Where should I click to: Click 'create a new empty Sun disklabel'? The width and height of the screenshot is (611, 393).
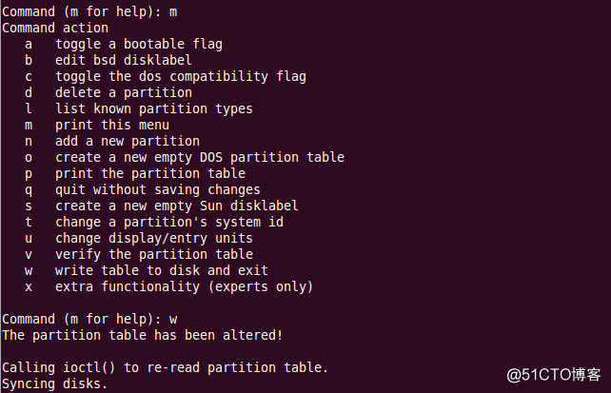(176, 206)
